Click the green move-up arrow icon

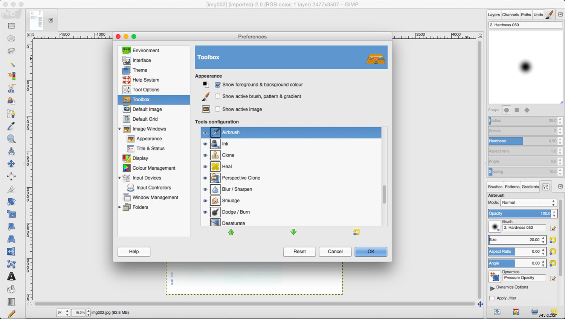231,232
